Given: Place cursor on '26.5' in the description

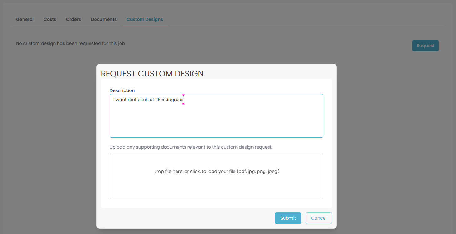Looking at the screenshot, I should point(160,100).
